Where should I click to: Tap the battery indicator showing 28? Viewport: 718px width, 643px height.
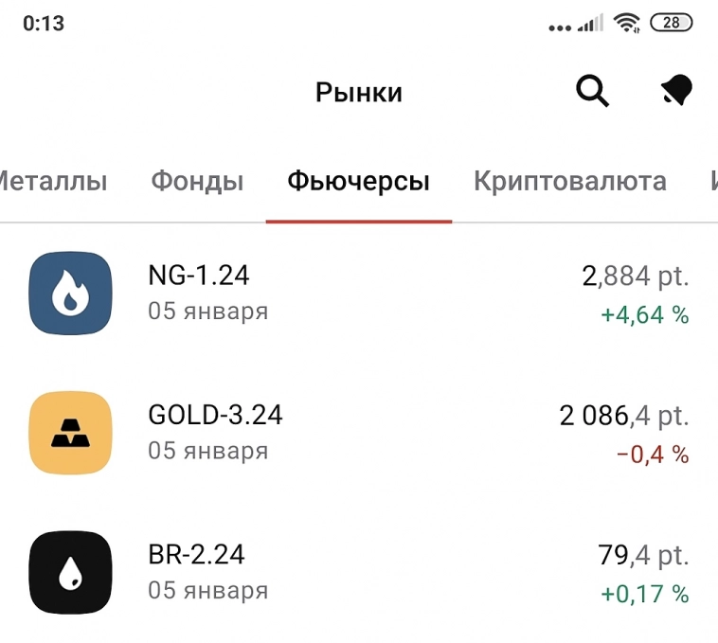point(671,24)
